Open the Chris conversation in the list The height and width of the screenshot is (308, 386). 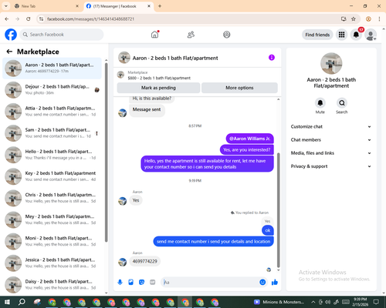click(52, 198)
